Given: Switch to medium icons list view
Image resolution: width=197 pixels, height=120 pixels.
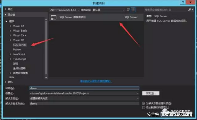Looking at the screenshot, I should click(x=133, y=10).
